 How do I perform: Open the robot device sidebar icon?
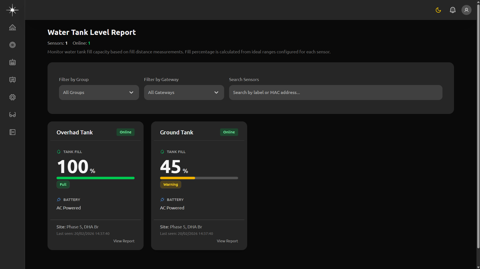click(12, 62)
